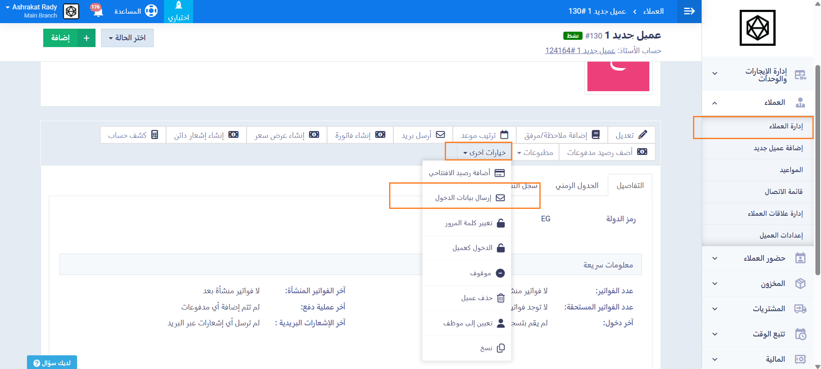This screenshot has height=369, width=821.
Task: Click the rocket اختباري icon
Action: pos(178,6)
